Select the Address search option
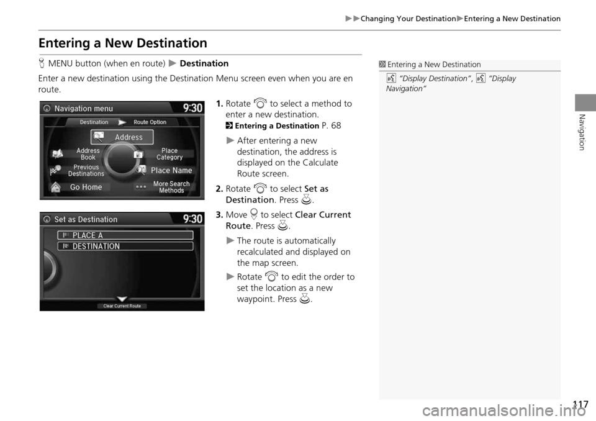596x421 pixels. (129, 137)
